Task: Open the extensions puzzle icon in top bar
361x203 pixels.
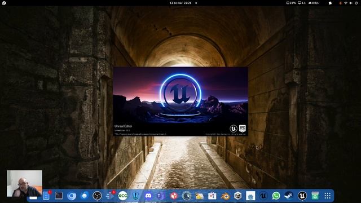Action: 330,3
